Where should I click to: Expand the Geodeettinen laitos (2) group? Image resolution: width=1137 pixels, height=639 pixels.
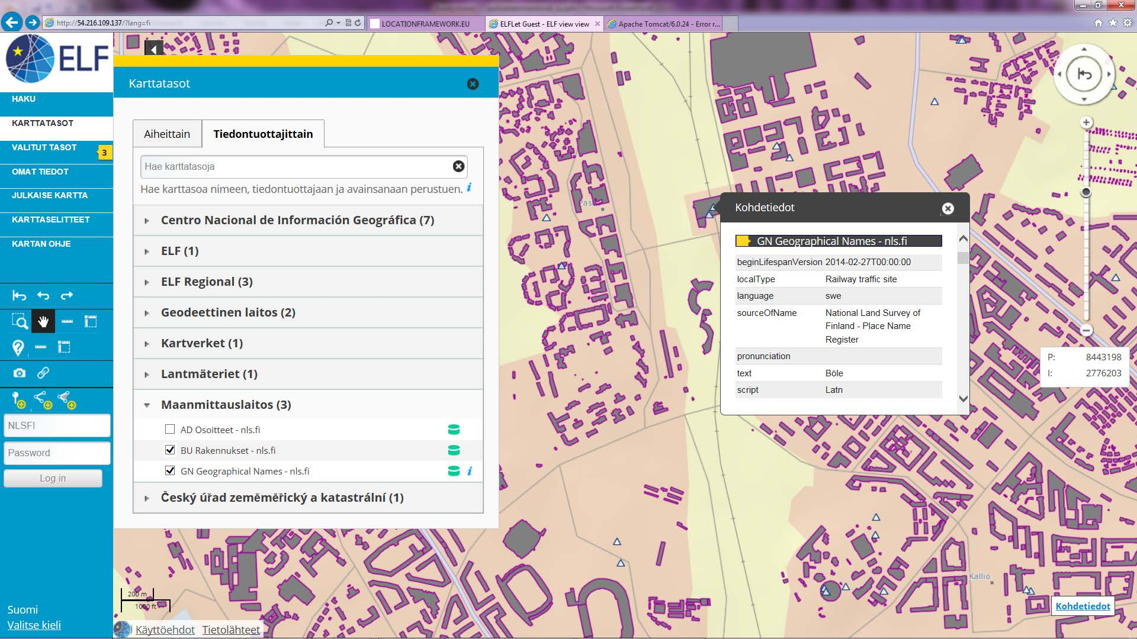[308, 312]
